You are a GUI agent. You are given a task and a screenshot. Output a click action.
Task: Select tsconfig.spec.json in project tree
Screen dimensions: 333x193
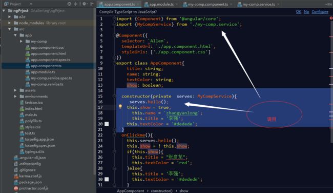point(40,146)
